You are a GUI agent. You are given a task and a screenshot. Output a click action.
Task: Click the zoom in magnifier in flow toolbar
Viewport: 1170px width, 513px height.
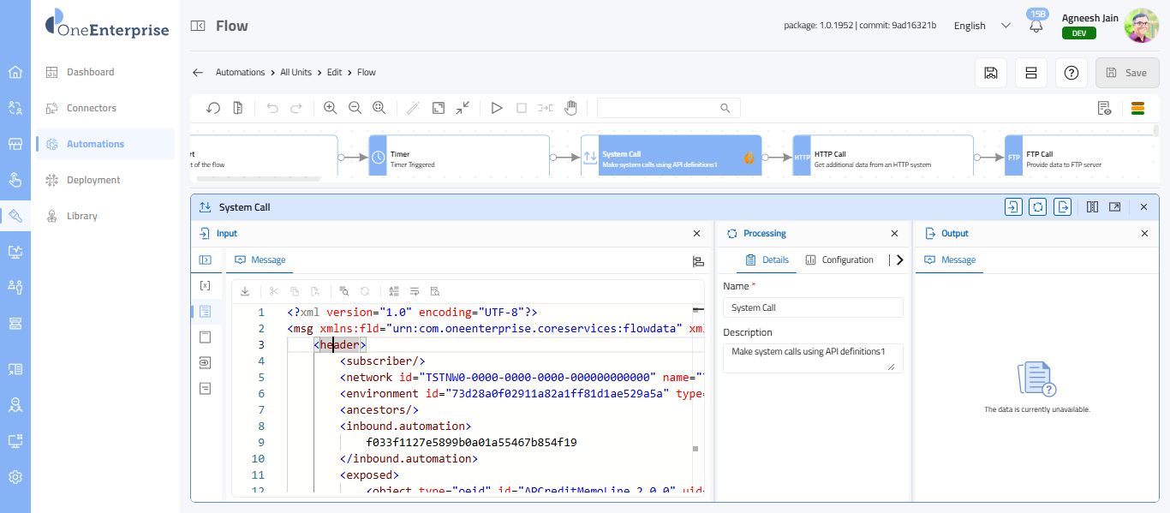point(330,108)
